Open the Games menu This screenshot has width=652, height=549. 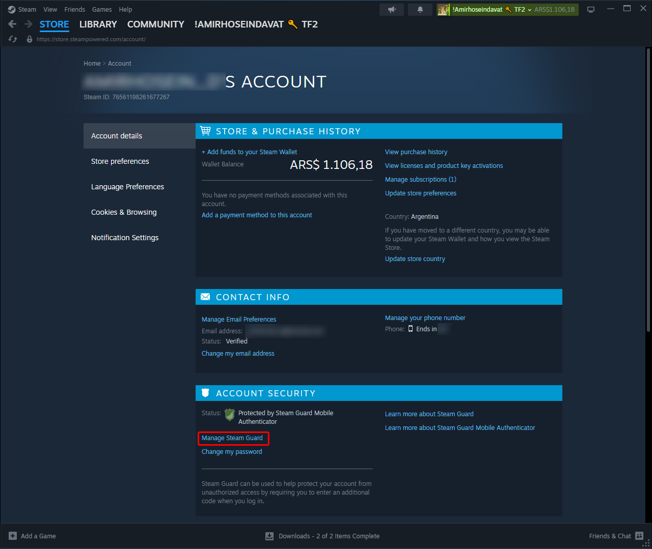click(x=102, y=10)
